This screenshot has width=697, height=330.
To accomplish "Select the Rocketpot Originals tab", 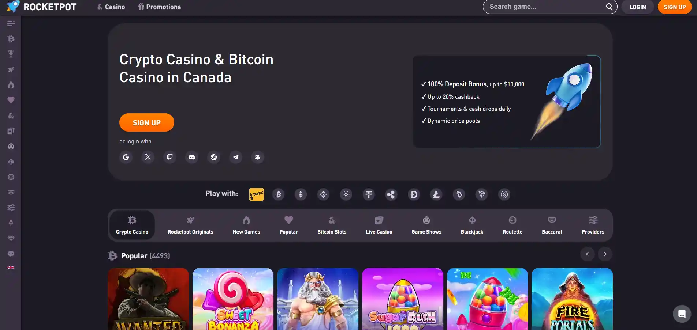I will (x=190, y=225).
